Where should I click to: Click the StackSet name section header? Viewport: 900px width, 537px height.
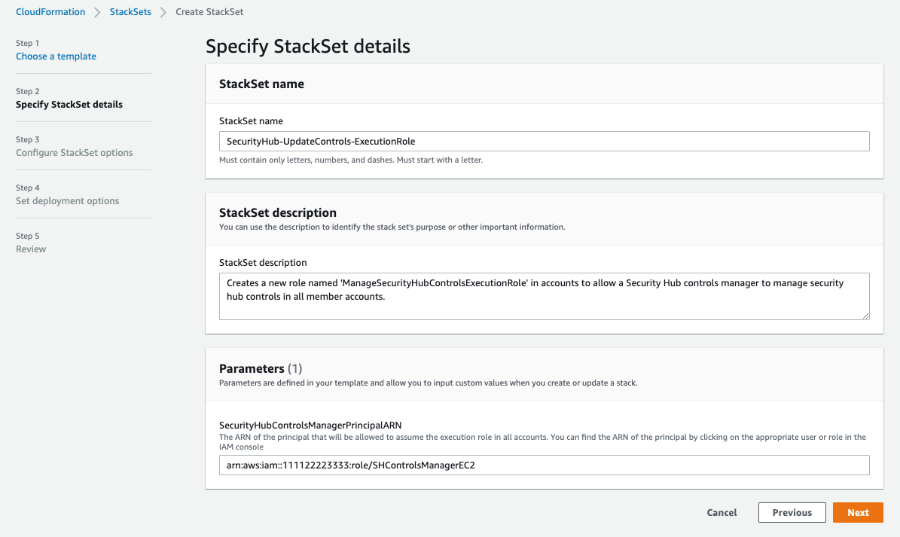tap(261, 84)
